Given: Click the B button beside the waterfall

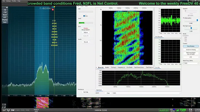Looking at the screenshot, I should (x=5, y=105).
